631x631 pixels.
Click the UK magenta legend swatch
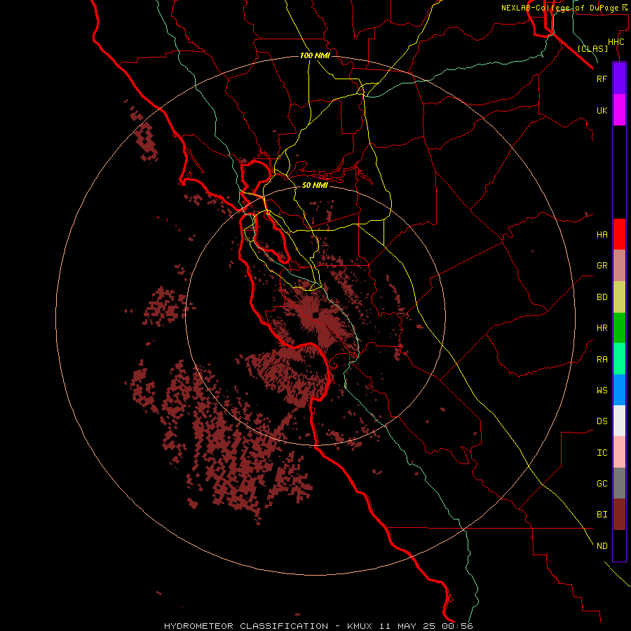point(619,110)
